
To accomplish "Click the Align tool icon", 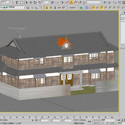I will [x=109, y=2].
